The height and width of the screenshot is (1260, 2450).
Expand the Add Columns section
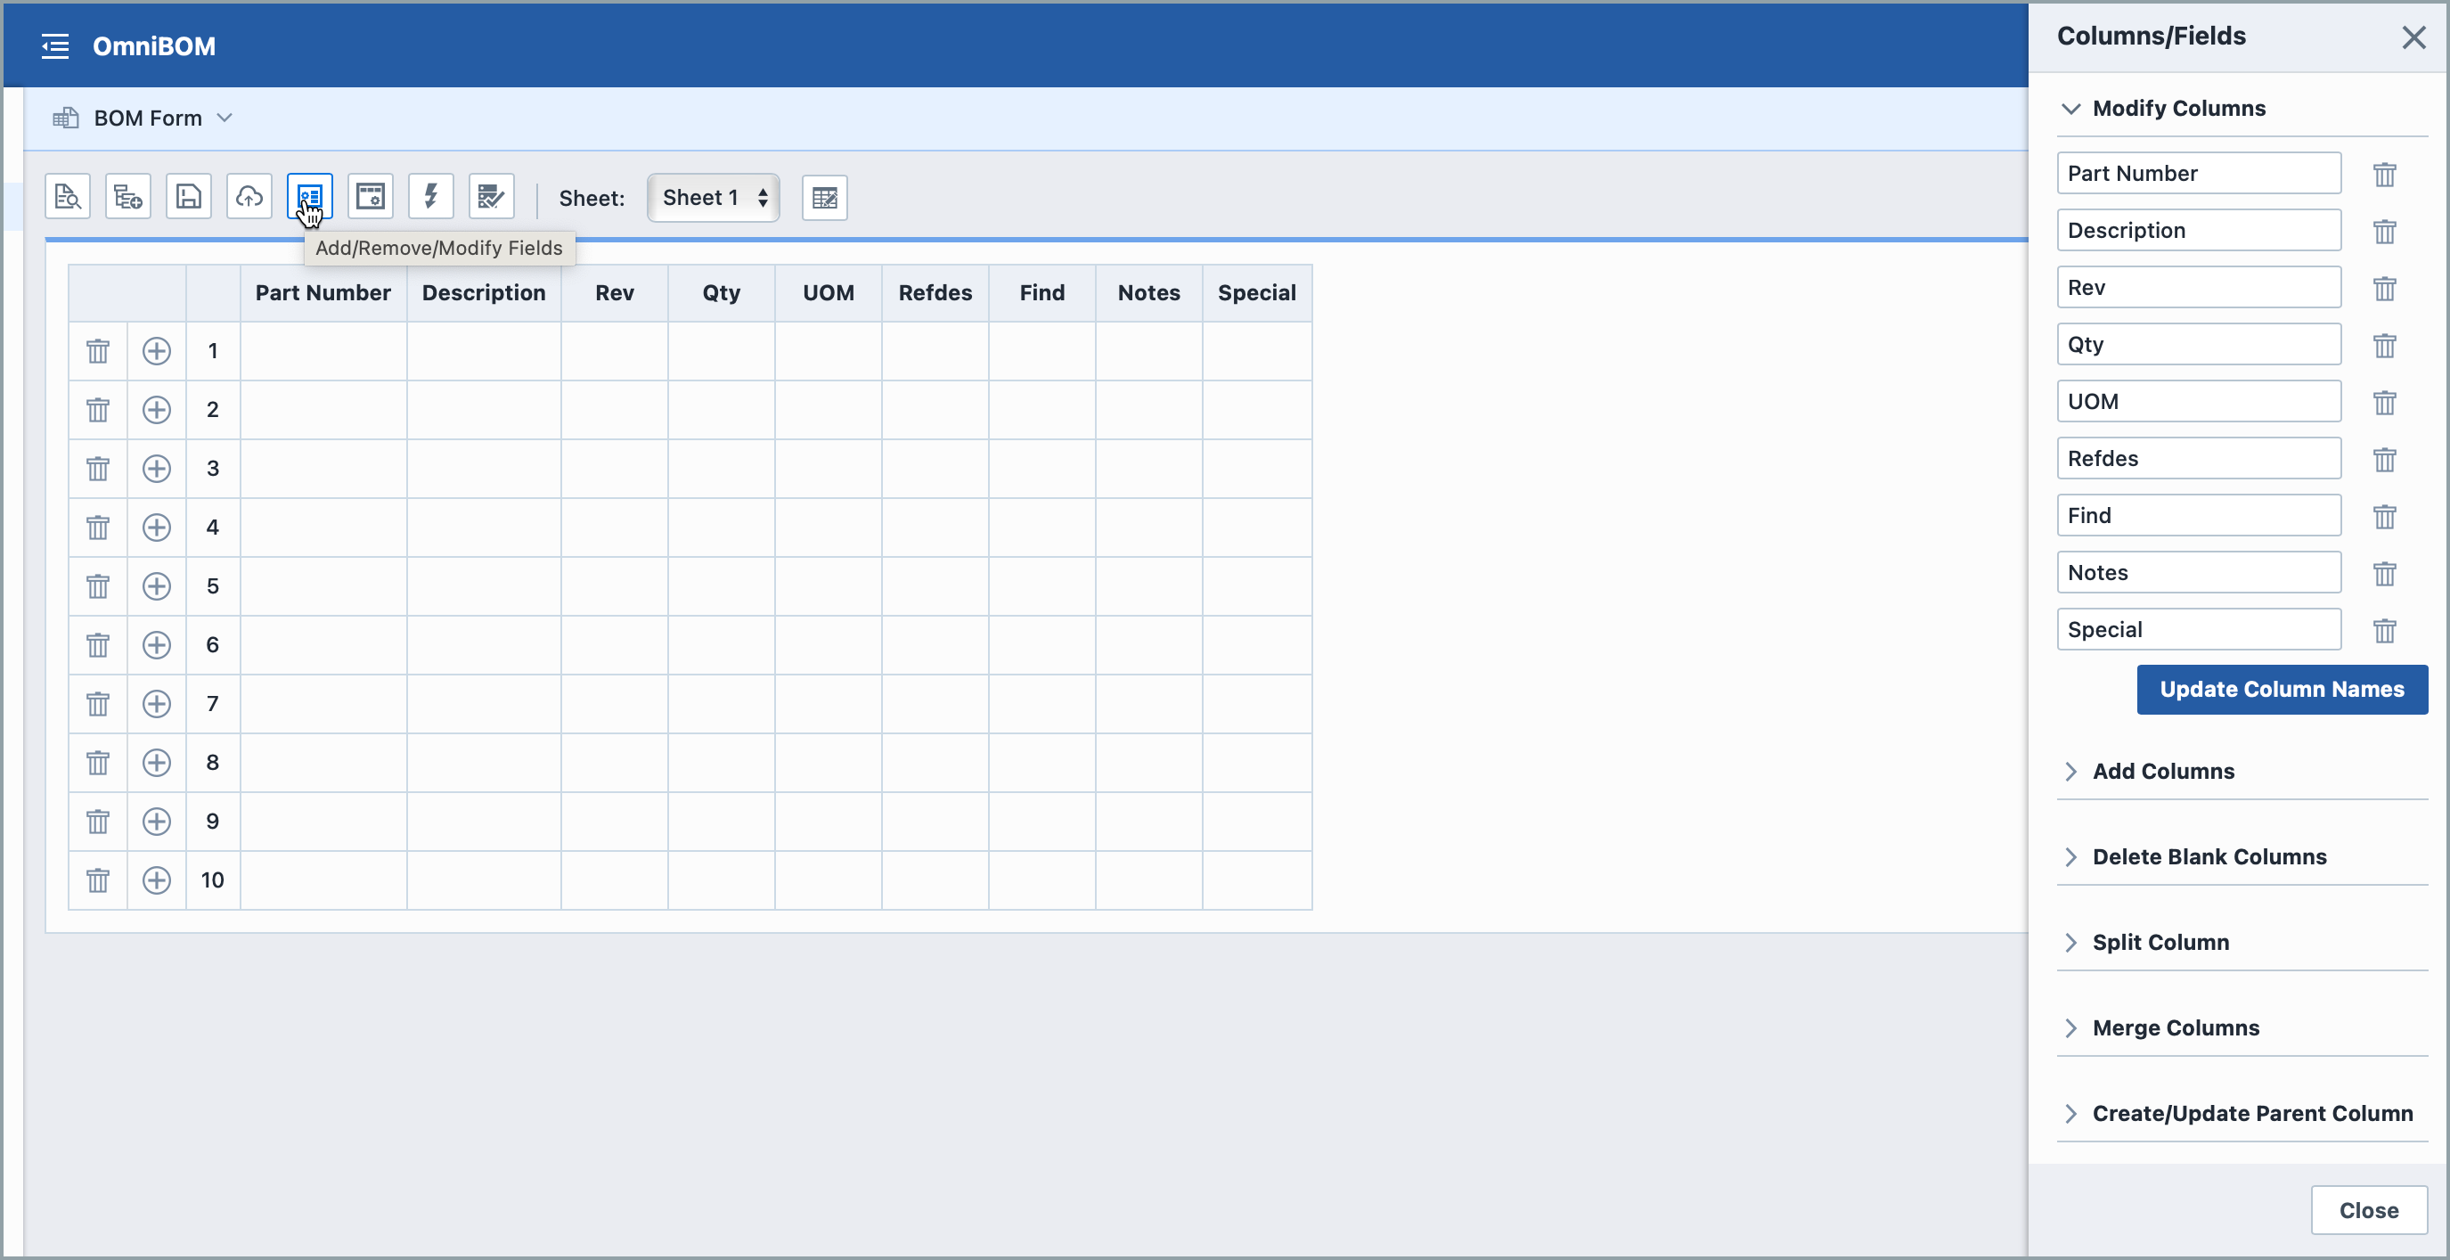[x=2163, y=771]
